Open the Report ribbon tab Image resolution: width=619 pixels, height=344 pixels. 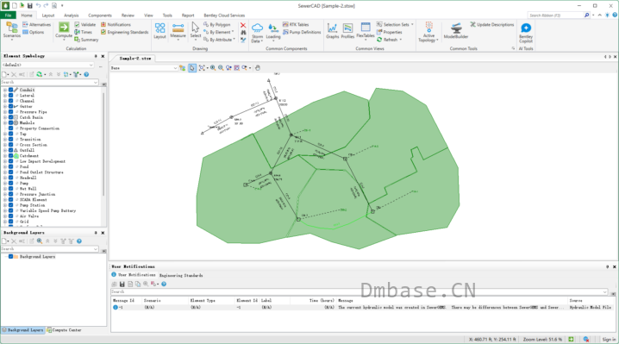click(x=188, y=16)
